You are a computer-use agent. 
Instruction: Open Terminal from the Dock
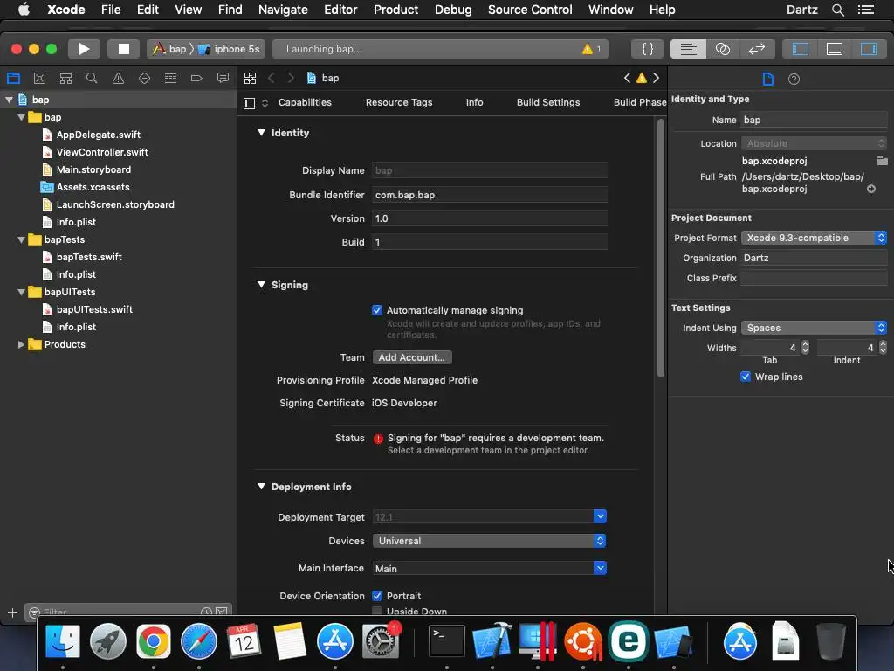pyautogui.click(x=446, y=640)
